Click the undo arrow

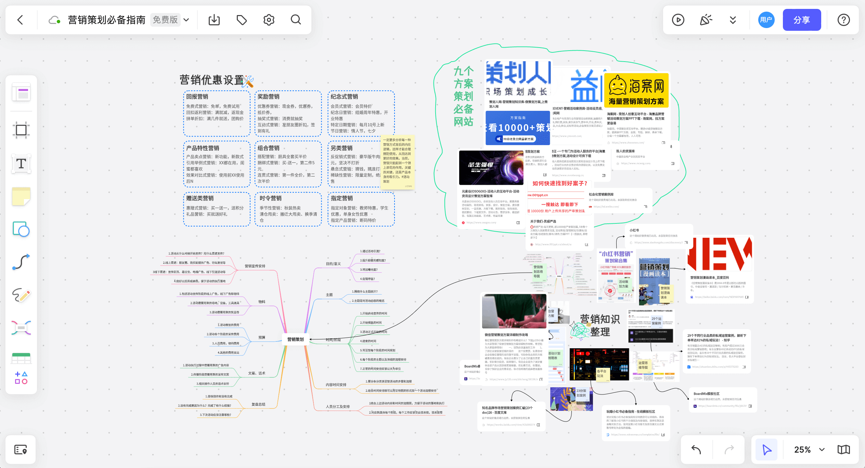point(696,450)
